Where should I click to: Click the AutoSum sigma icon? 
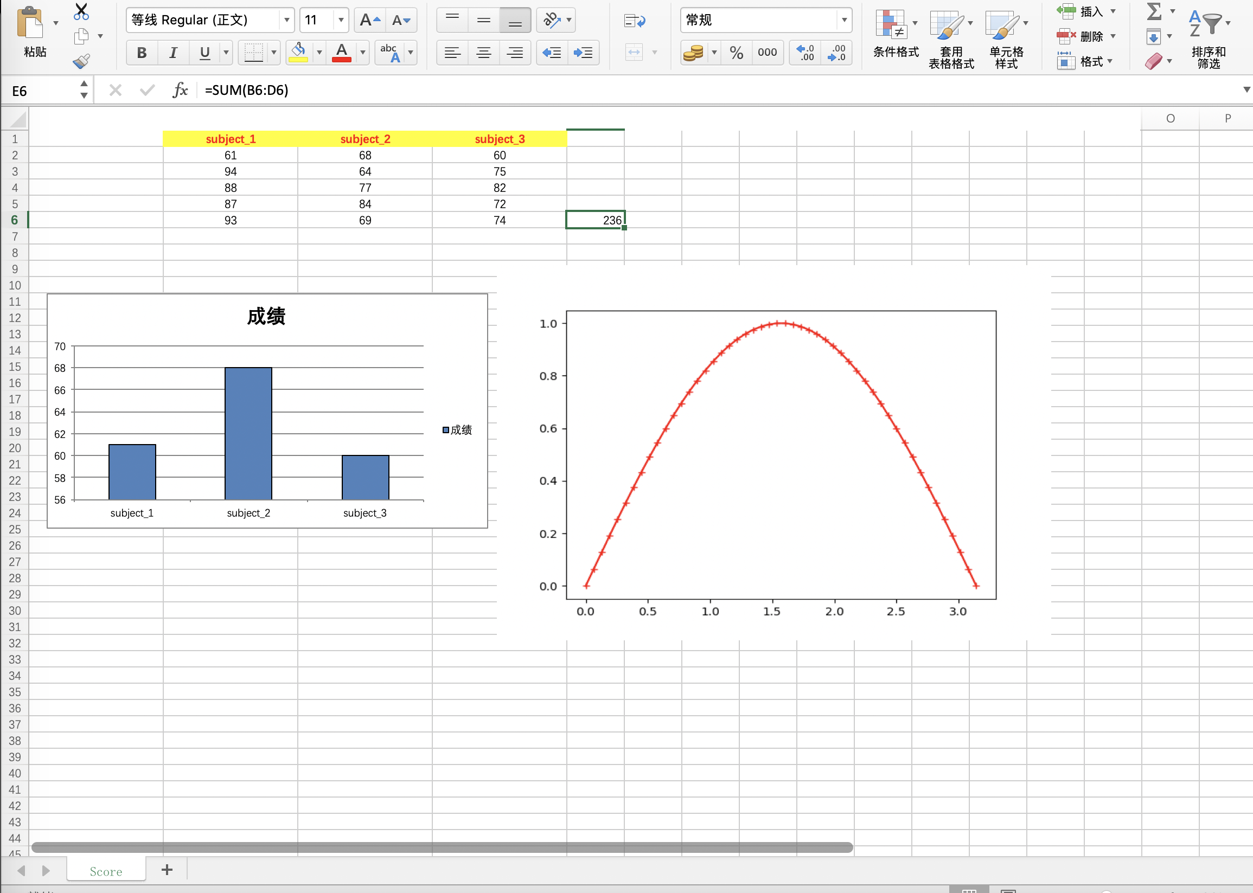(1154, 11)
